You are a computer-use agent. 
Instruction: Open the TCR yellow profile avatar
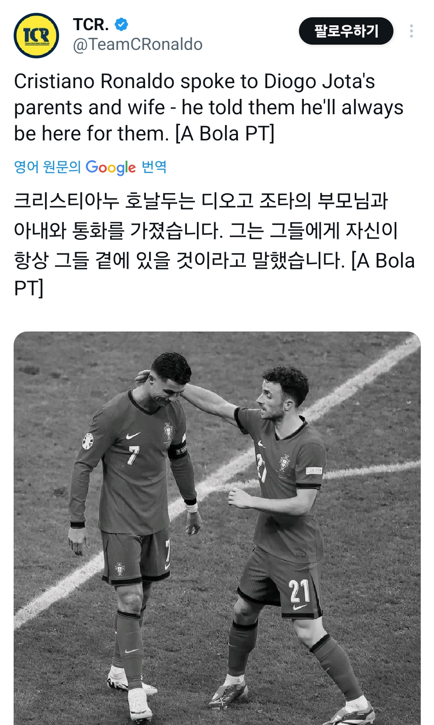tap(37, 36)
